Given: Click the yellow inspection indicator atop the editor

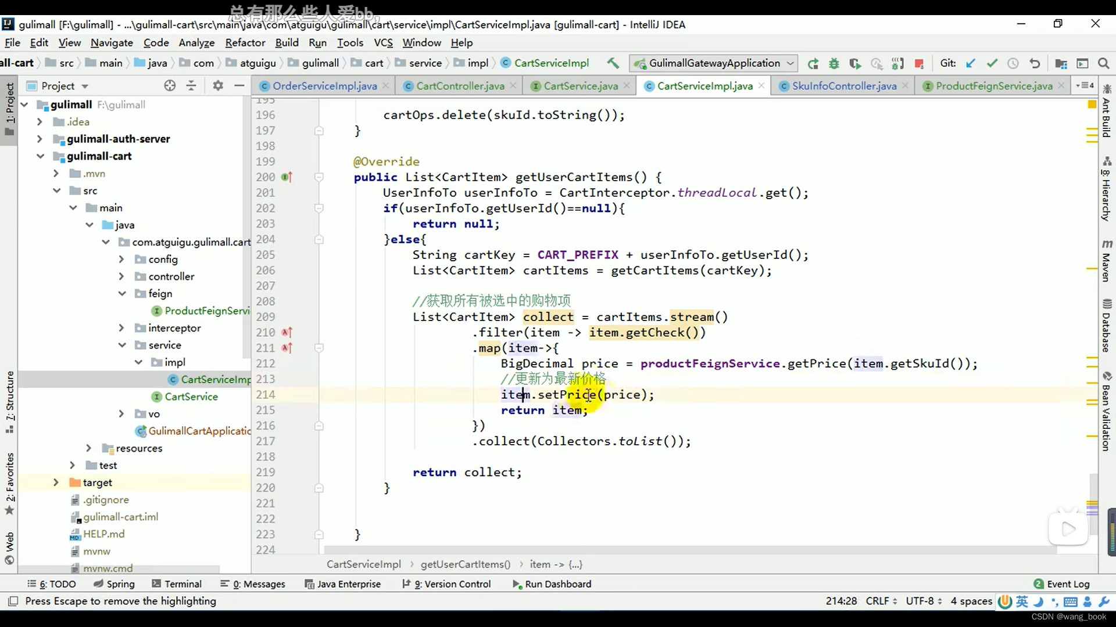Looking at the screenshot, I should tap(1092, 104).
